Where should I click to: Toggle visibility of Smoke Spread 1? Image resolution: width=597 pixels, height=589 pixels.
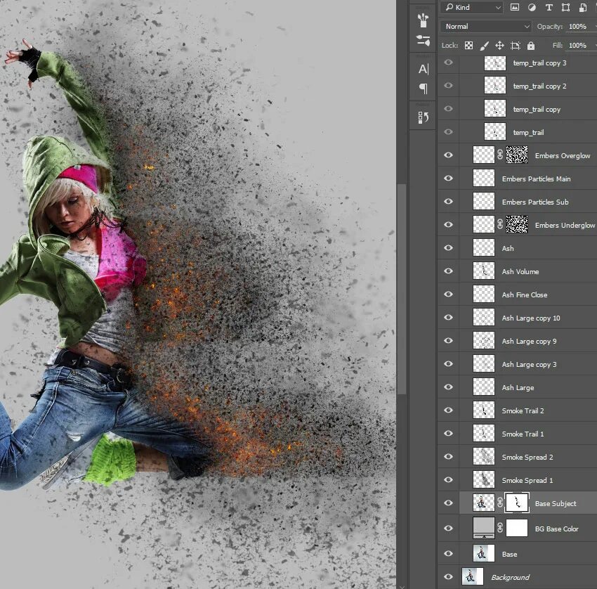tap(449, 479)
